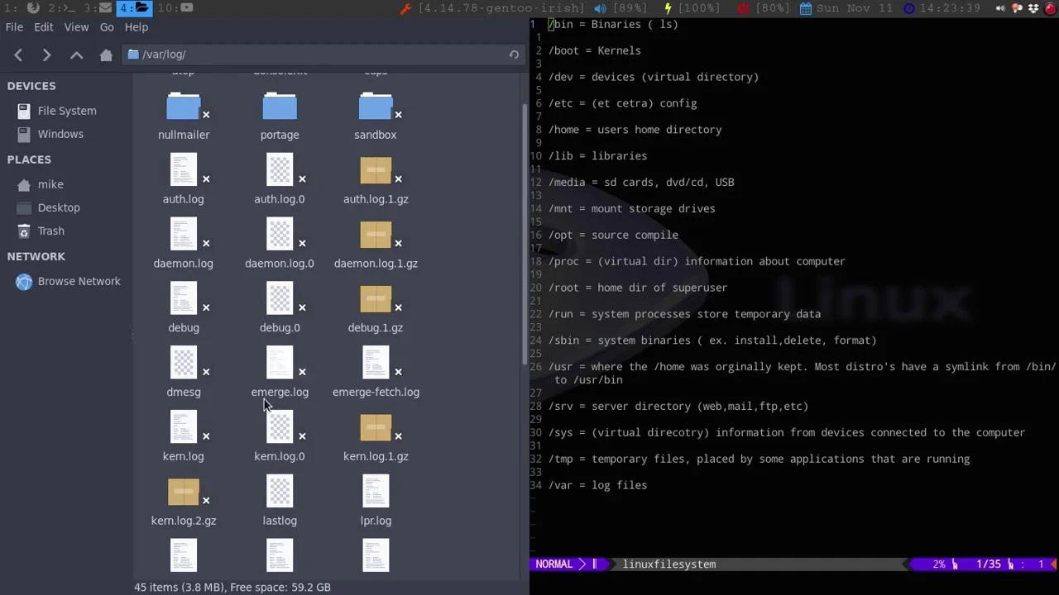Select the lastlog file

(280, 502)
